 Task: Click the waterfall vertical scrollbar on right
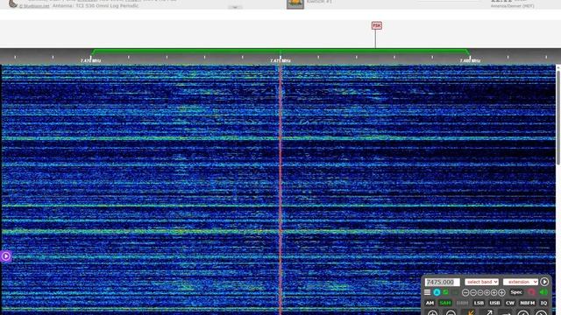pyautogui.click(x=558, y=118)
